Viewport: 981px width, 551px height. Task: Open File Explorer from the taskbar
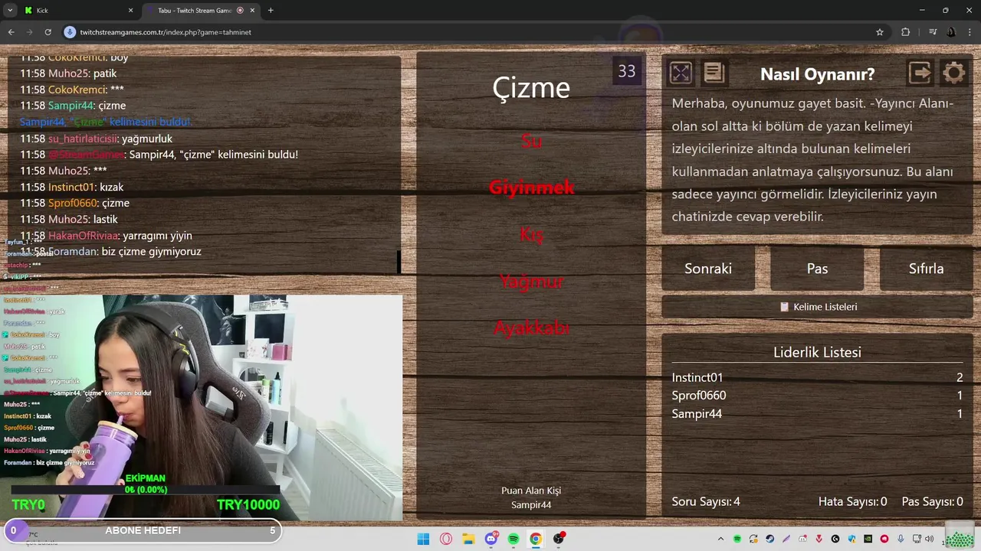click(x=468, y=539)
